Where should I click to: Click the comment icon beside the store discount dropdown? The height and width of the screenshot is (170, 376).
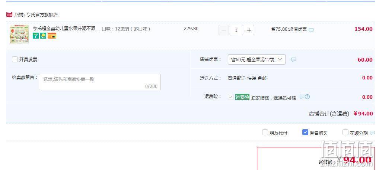coord(294,59)
